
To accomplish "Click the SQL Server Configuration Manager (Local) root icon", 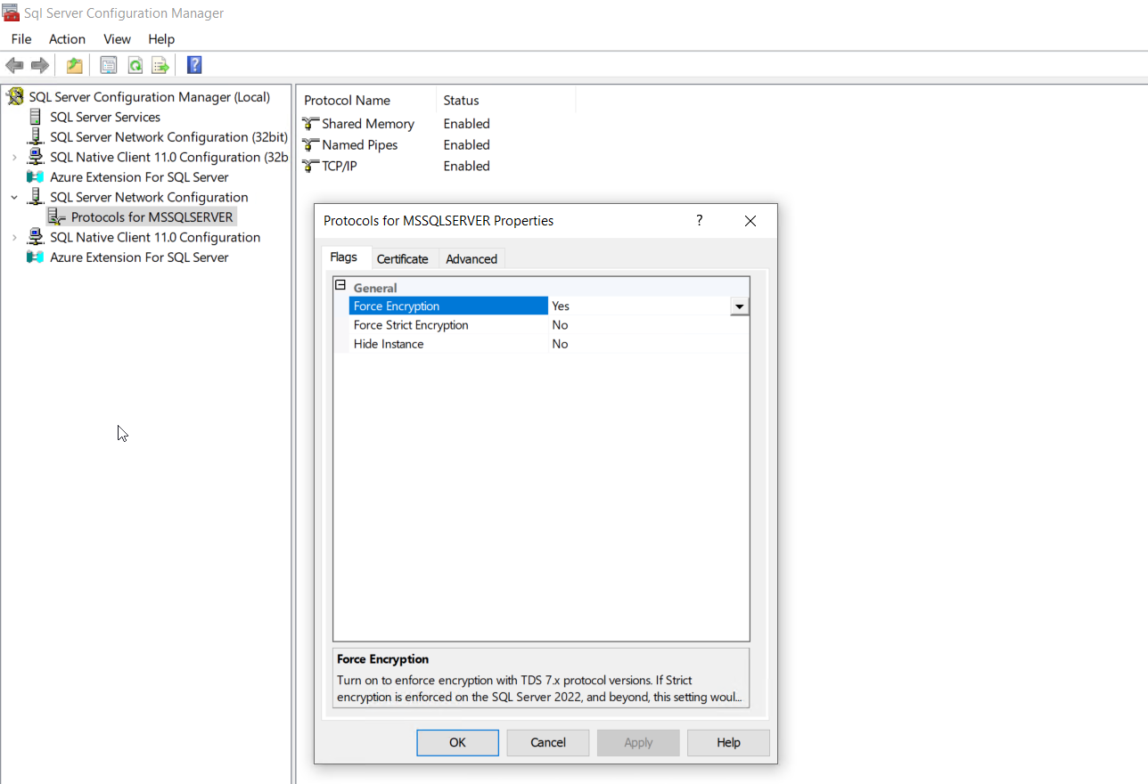I will coord(15,97).
